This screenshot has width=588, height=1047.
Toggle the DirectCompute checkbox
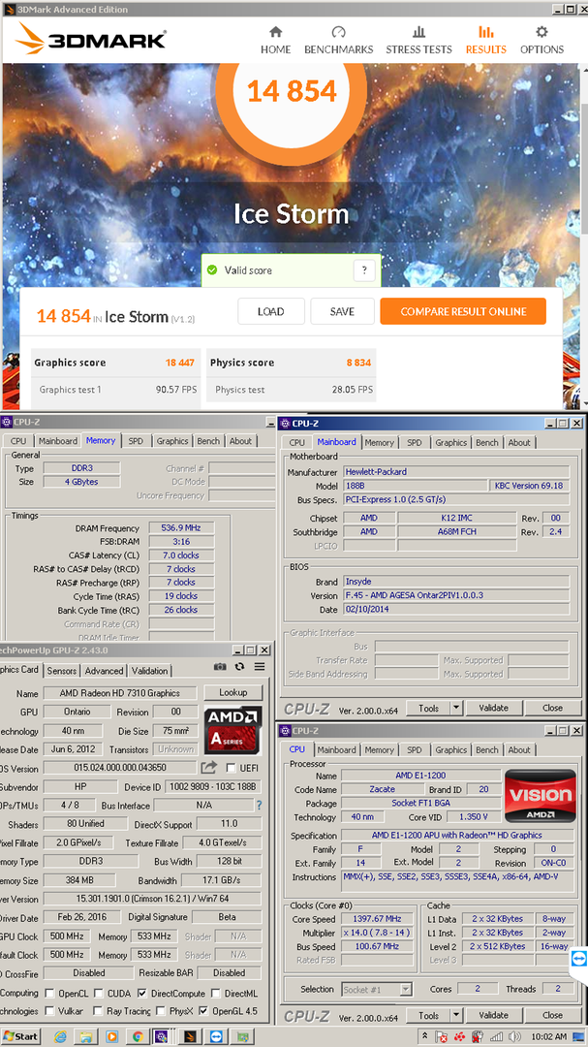point(141,993)
